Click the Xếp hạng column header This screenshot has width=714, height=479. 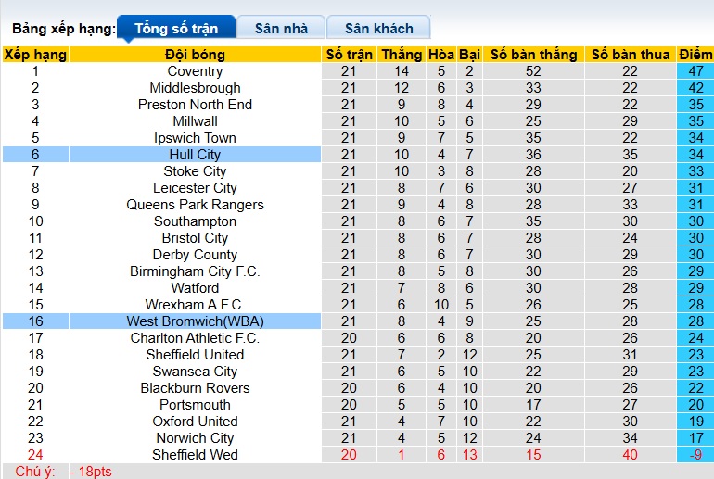point(35,55)
